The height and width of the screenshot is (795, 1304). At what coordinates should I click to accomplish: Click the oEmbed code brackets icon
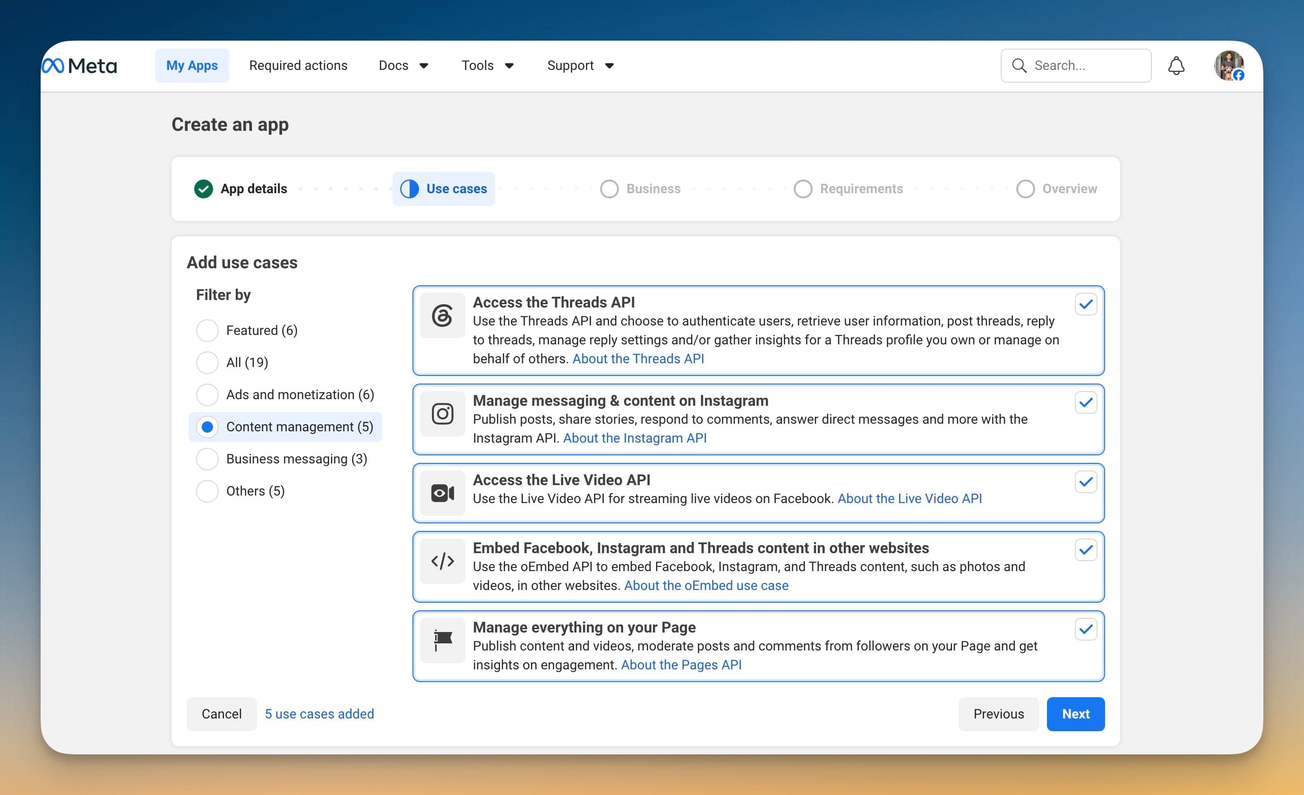[x=442, y=561]
